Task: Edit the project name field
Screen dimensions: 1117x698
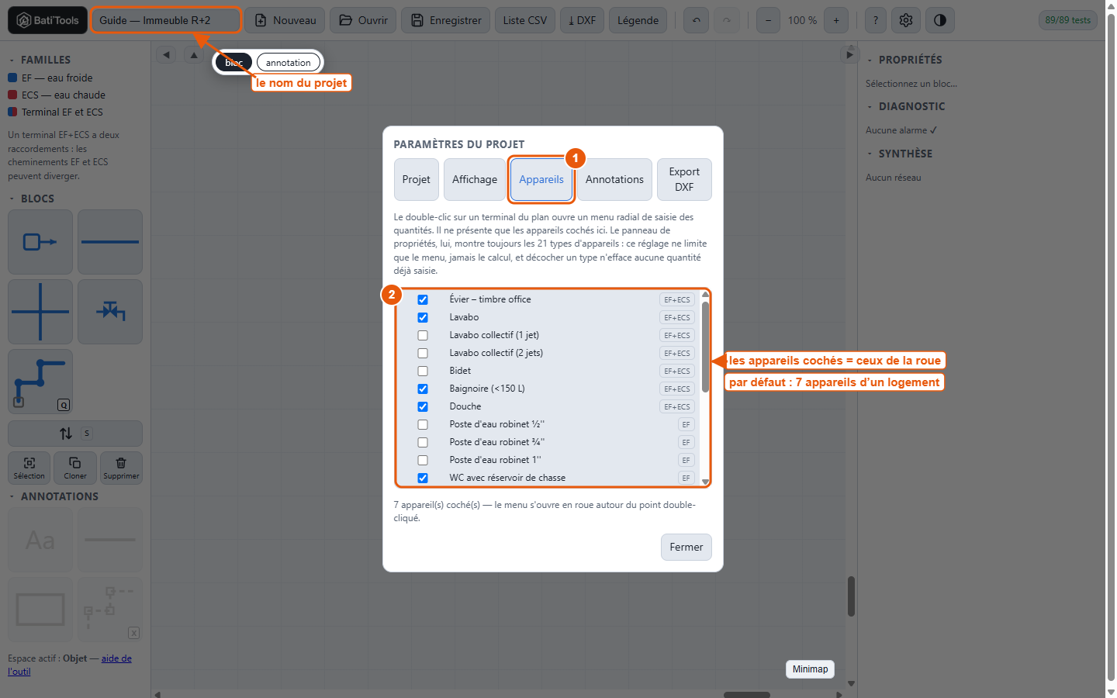Action: tap(166, 20)
